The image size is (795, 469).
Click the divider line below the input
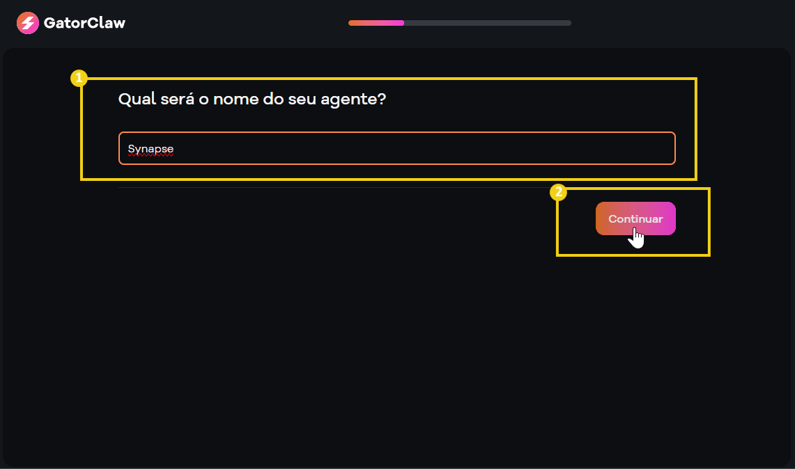point(314,186)
